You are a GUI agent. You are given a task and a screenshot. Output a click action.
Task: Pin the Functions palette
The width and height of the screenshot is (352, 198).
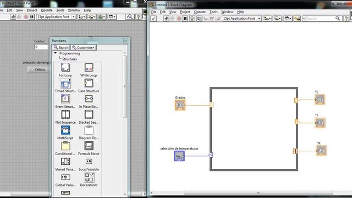[125, 41]
